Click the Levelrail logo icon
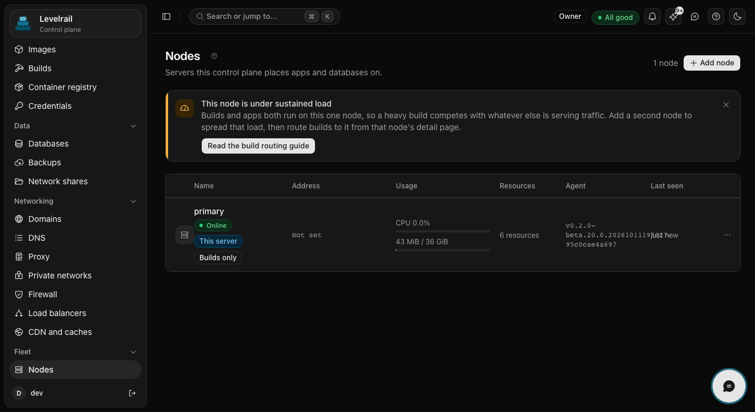Viewport: 755px width, 412px height. 23,24
